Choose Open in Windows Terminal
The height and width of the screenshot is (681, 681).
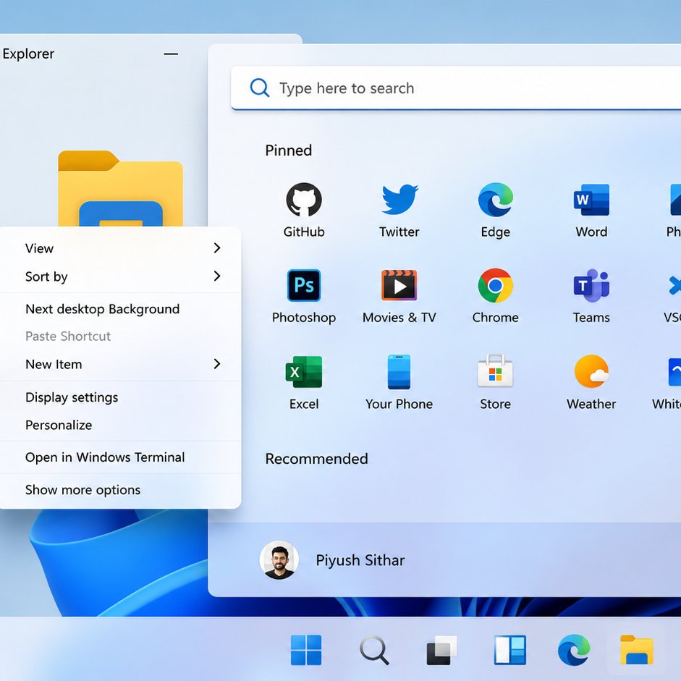[x=120, y=457]
